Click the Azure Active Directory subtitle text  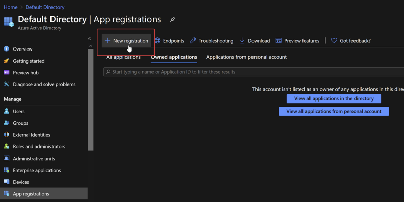[x=39, y=28]
